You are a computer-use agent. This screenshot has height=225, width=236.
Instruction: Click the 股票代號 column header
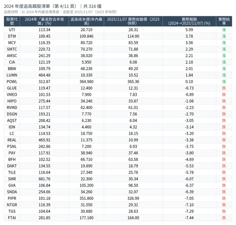pyautogui.click(x=12, y=21)
